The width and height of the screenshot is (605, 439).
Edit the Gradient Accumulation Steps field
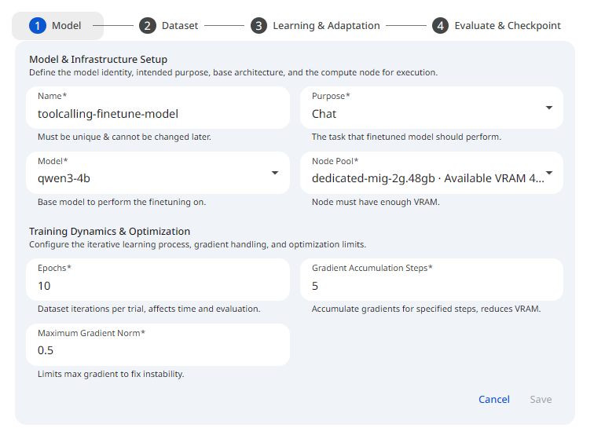(x=431, y=286)
